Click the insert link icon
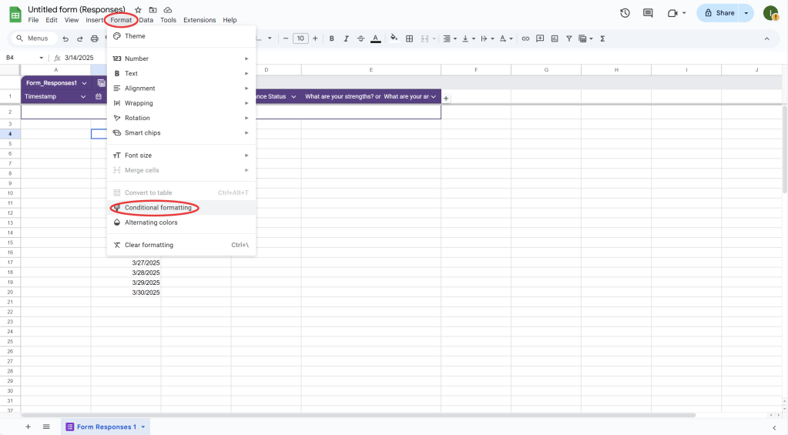 [x=525, y=38]
